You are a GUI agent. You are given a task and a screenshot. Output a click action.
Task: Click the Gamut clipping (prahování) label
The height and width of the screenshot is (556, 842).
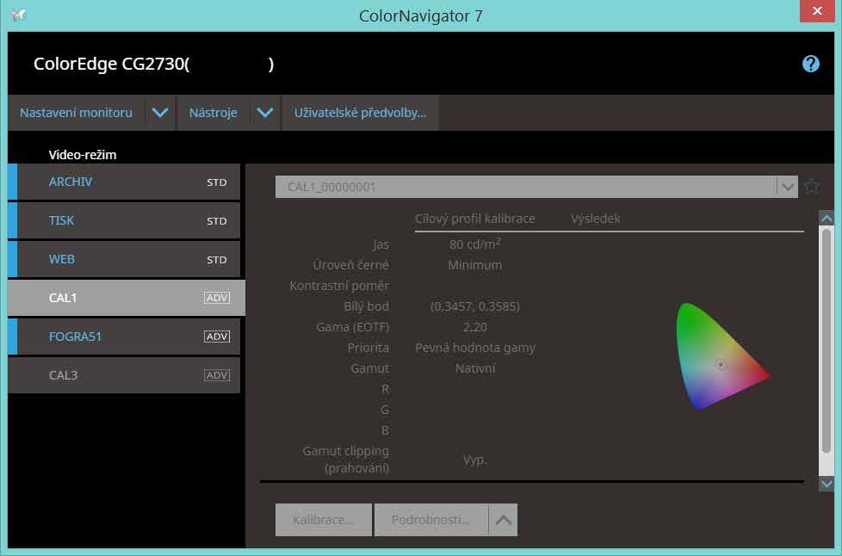pos(346,460)
